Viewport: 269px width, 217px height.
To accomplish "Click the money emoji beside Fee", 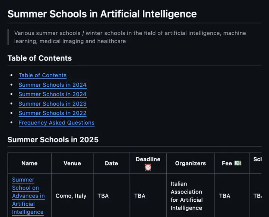I will (x=238, y=163).
